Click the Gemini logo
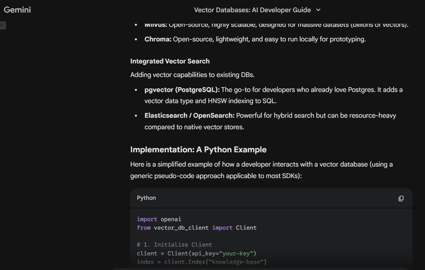 point(17,10)
